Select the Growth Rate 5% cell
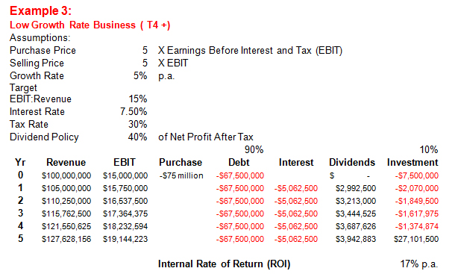 (140, 75)
